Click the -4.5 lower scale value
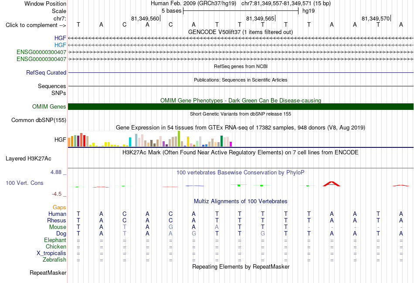The width and height of the screenshot is (414, 283). click(x=57, y=194)
